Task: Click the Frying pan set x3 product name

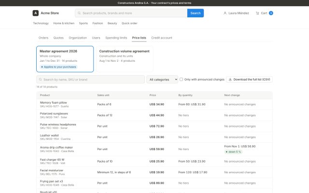Action: coord(52,181)
